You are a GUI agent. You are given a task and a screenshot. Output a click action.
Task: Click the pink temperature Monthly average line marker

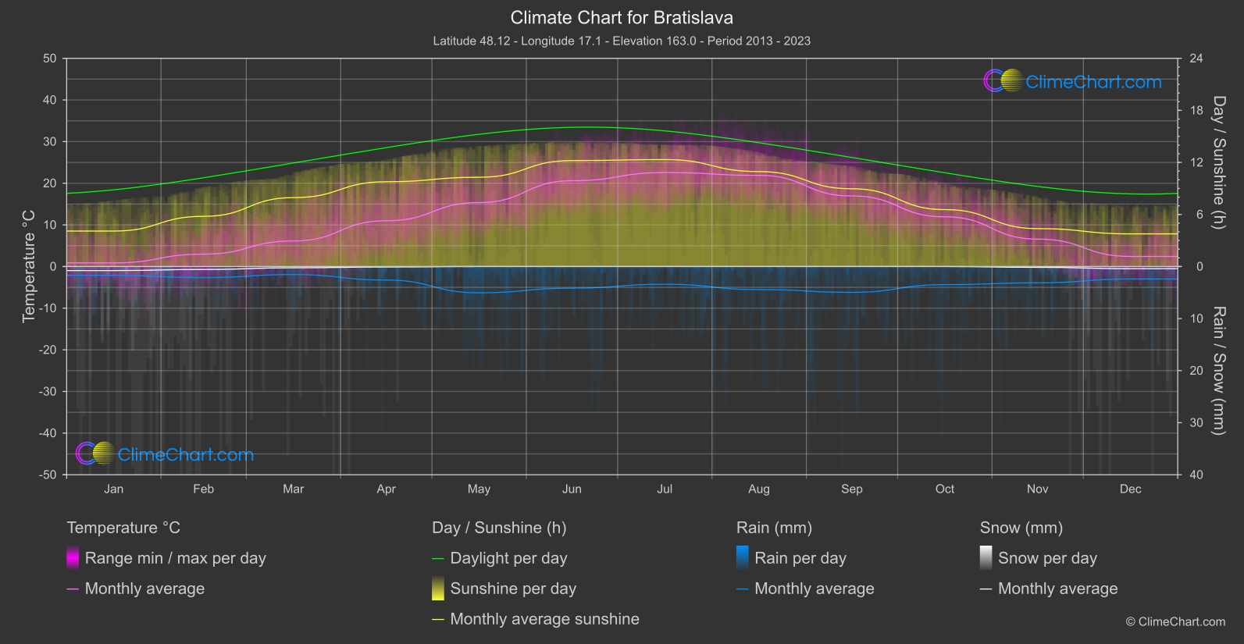pos(73,589)
